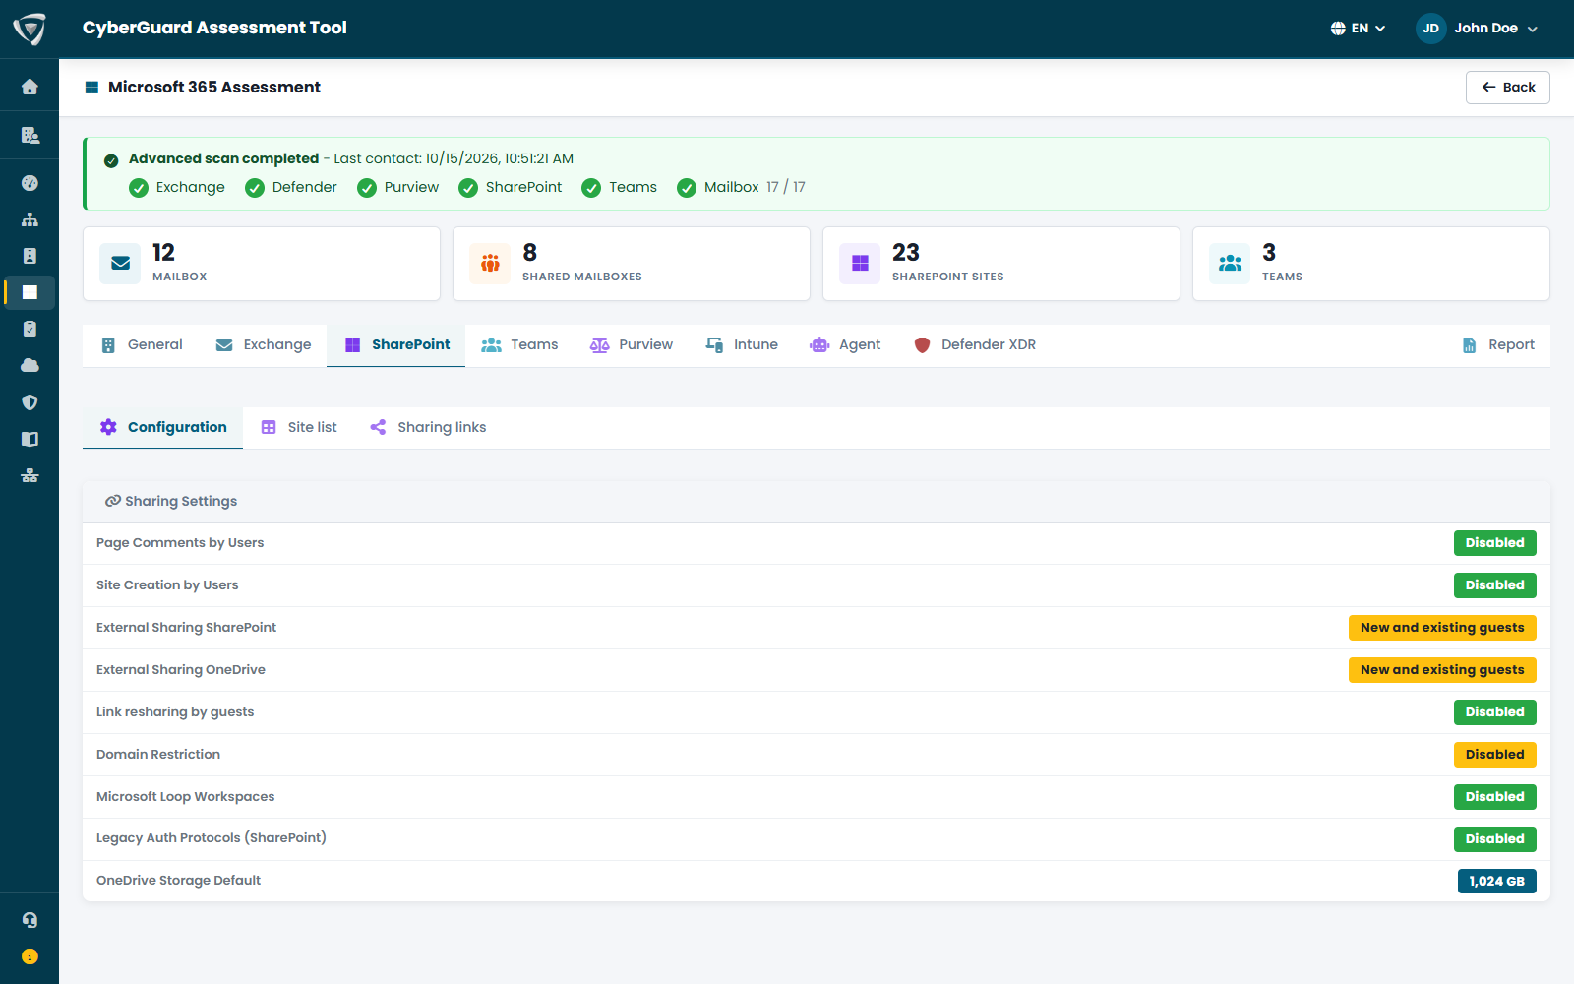Image resolution: width=1574 pixels, height=984 pixels.
Task: Open the Site list sub-tab
Action: [x=298, y=428]
